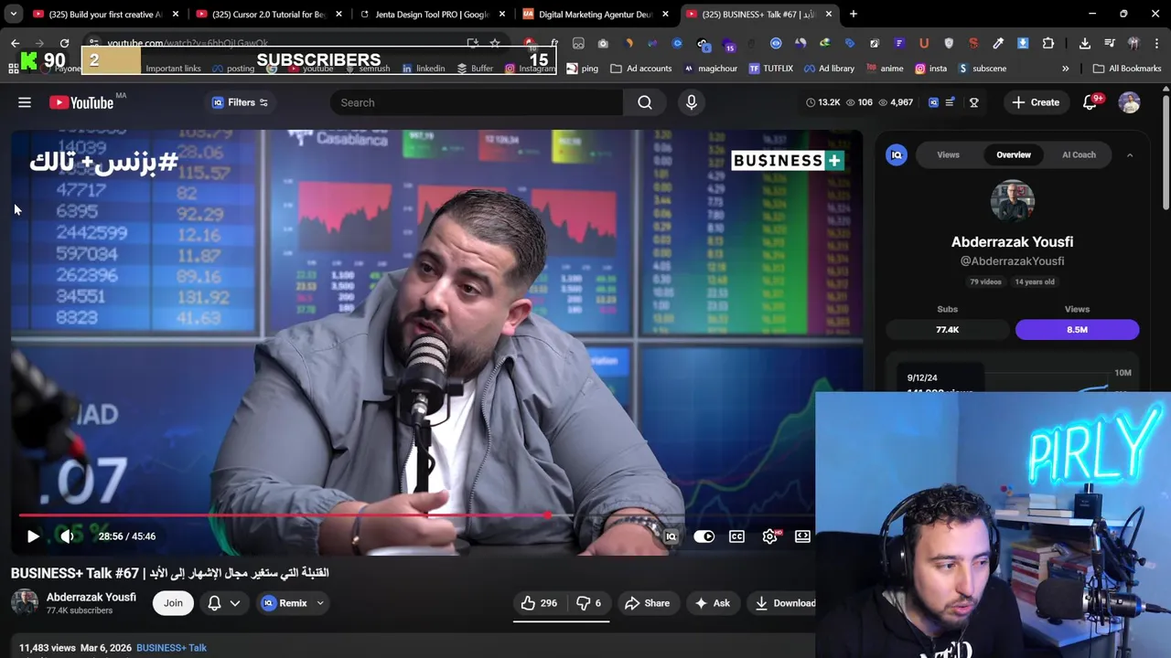The width and height of the screenshot is (1171, 658).
Task: Share this video
Action: (648, 603)
